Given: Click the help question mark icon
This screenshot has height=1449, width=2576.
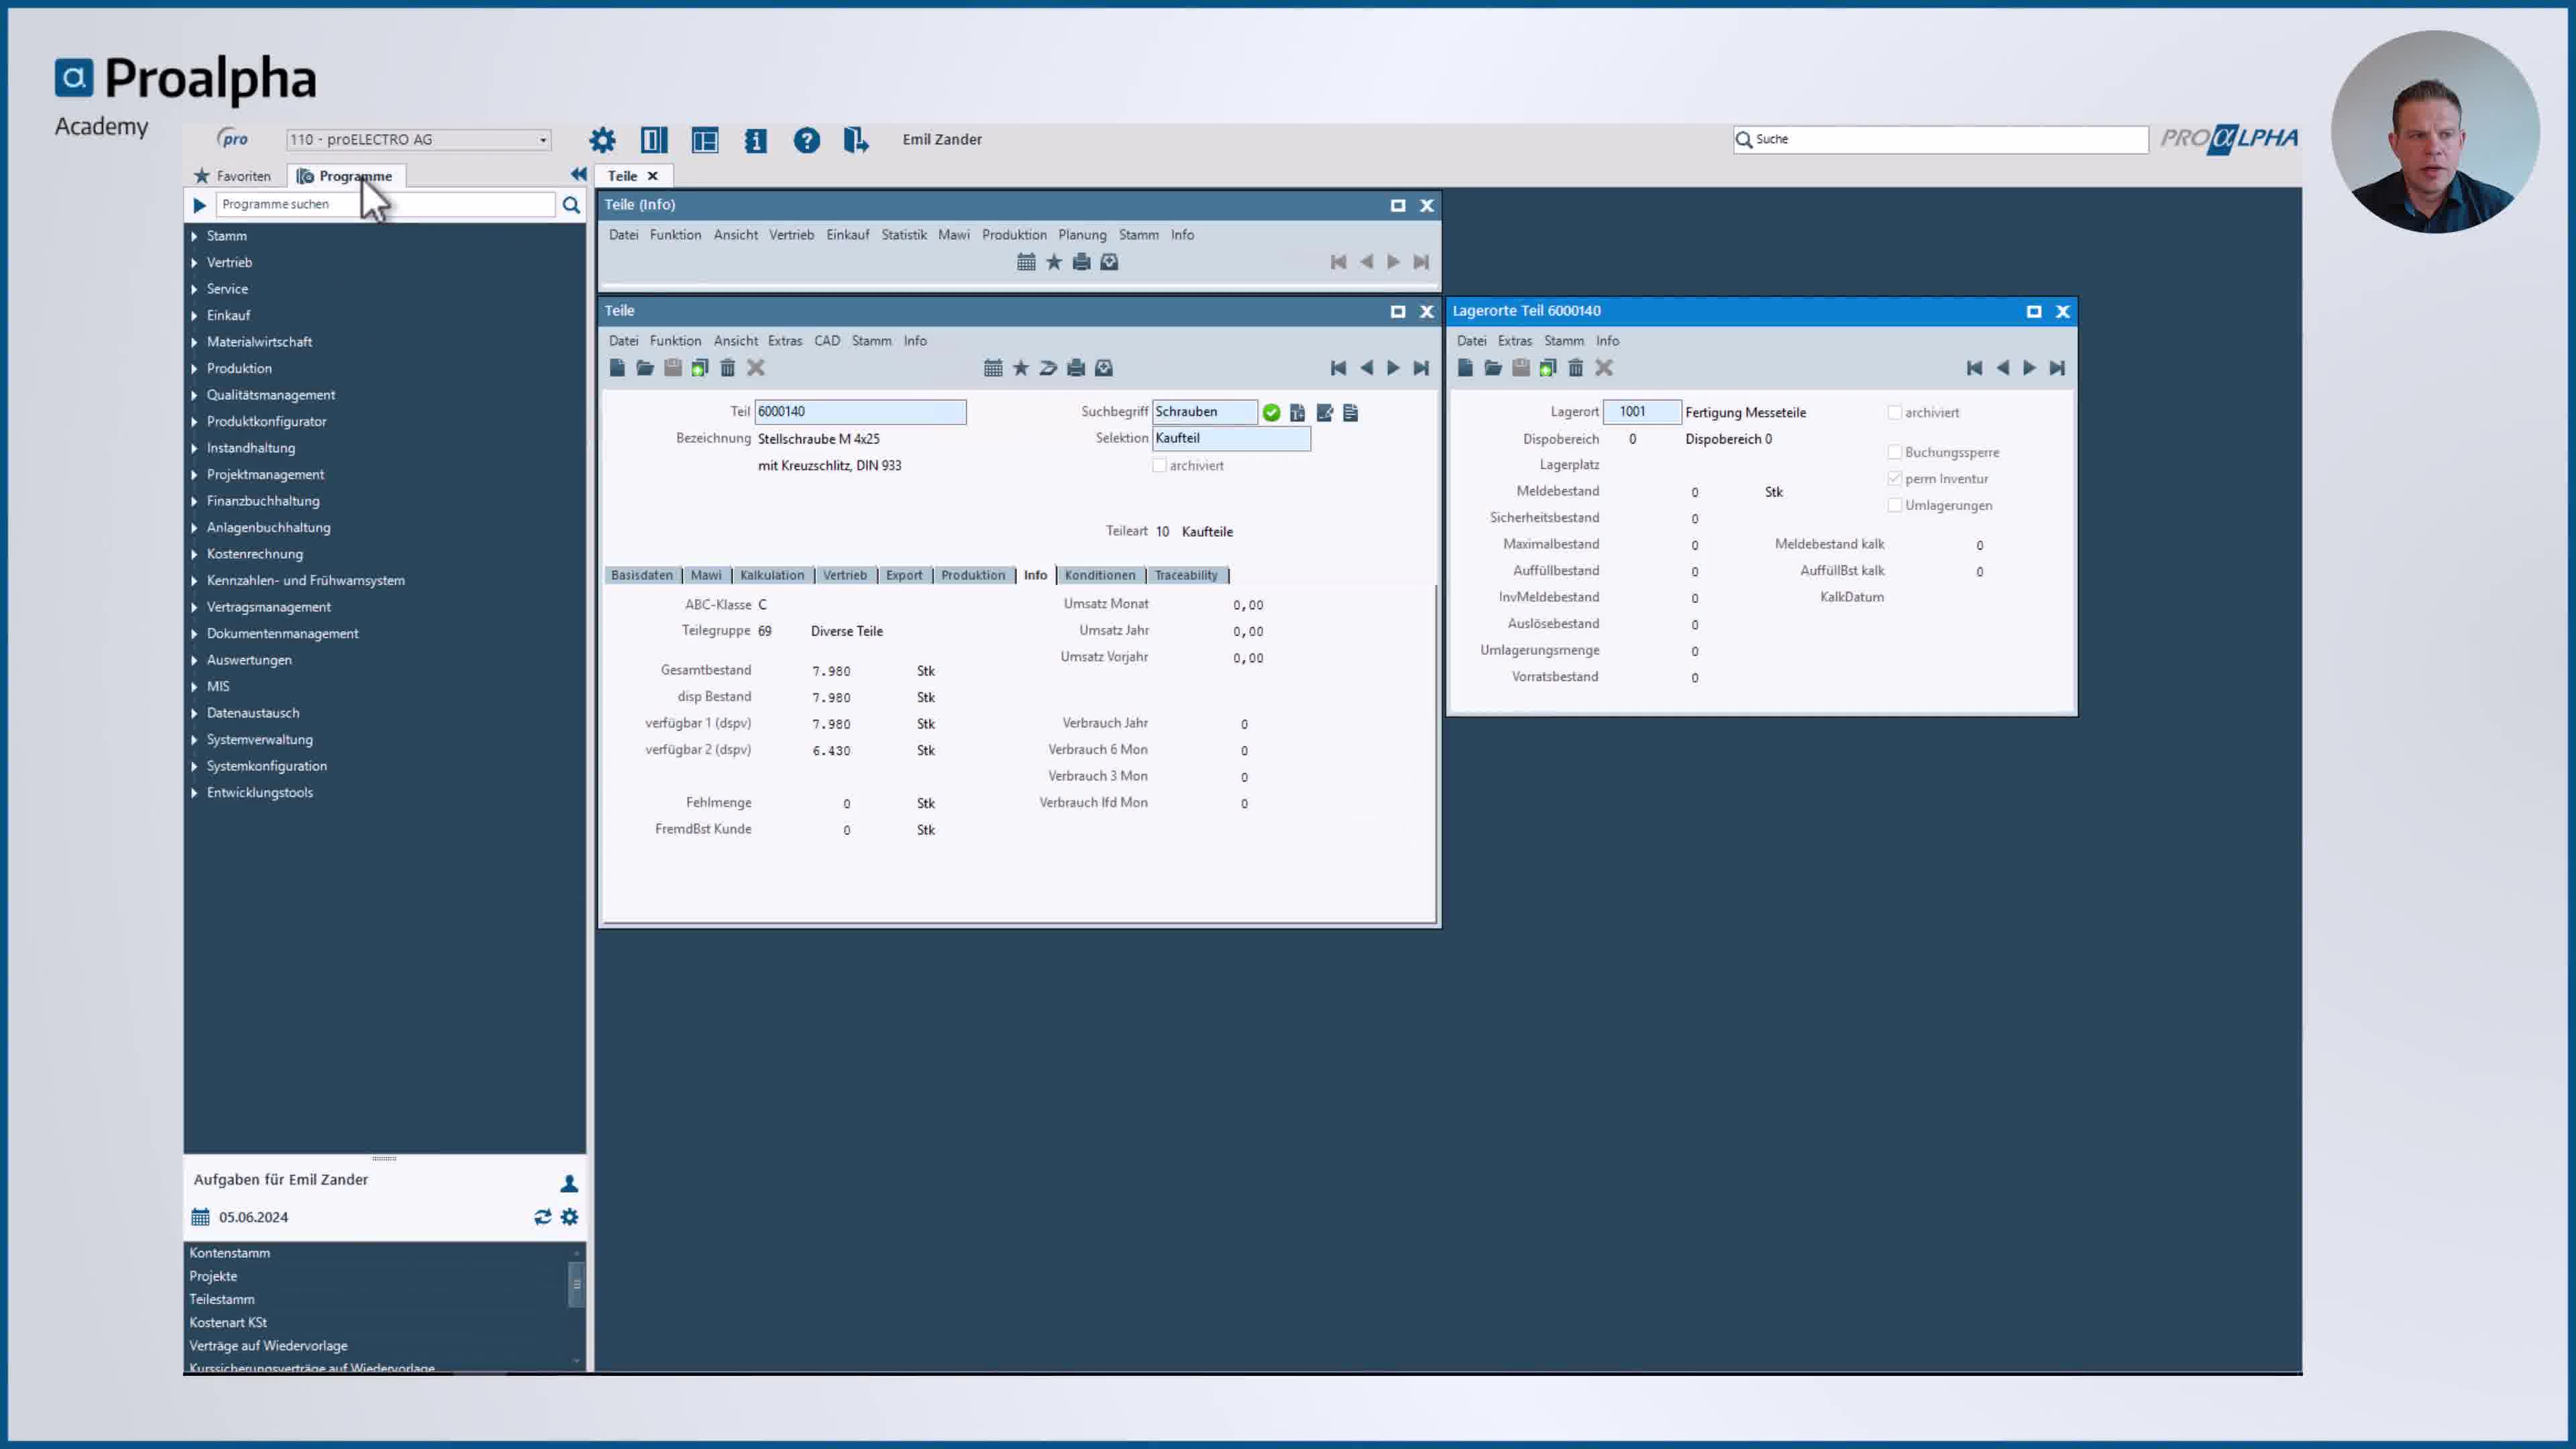Looking at the screenshot, I should click(x=806, y=140).
